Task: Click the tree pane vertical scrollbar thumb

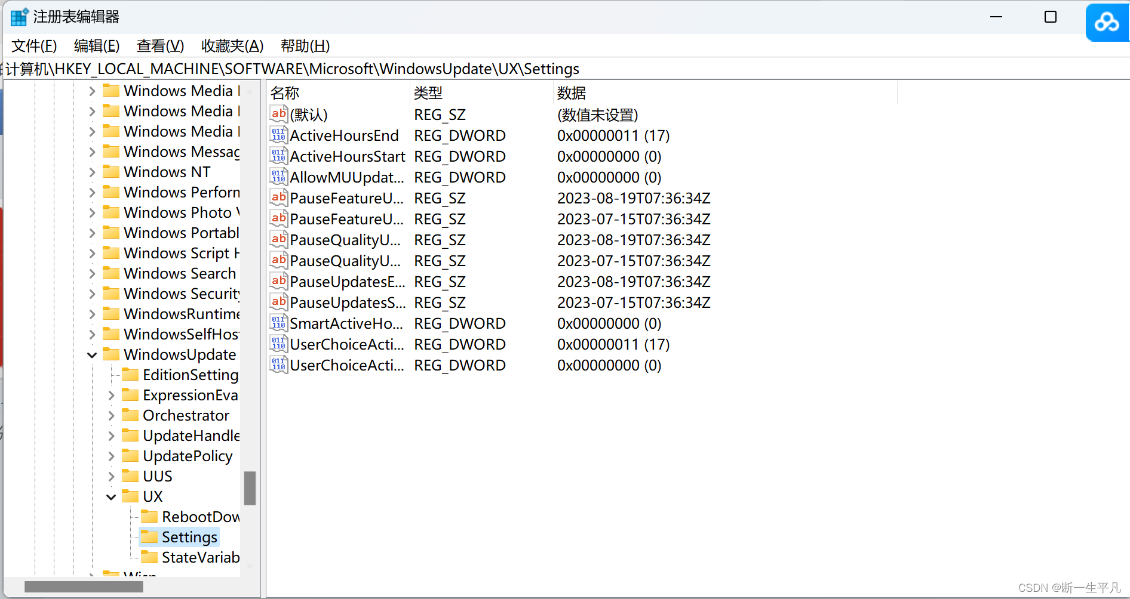Action: tap(250, 488)
